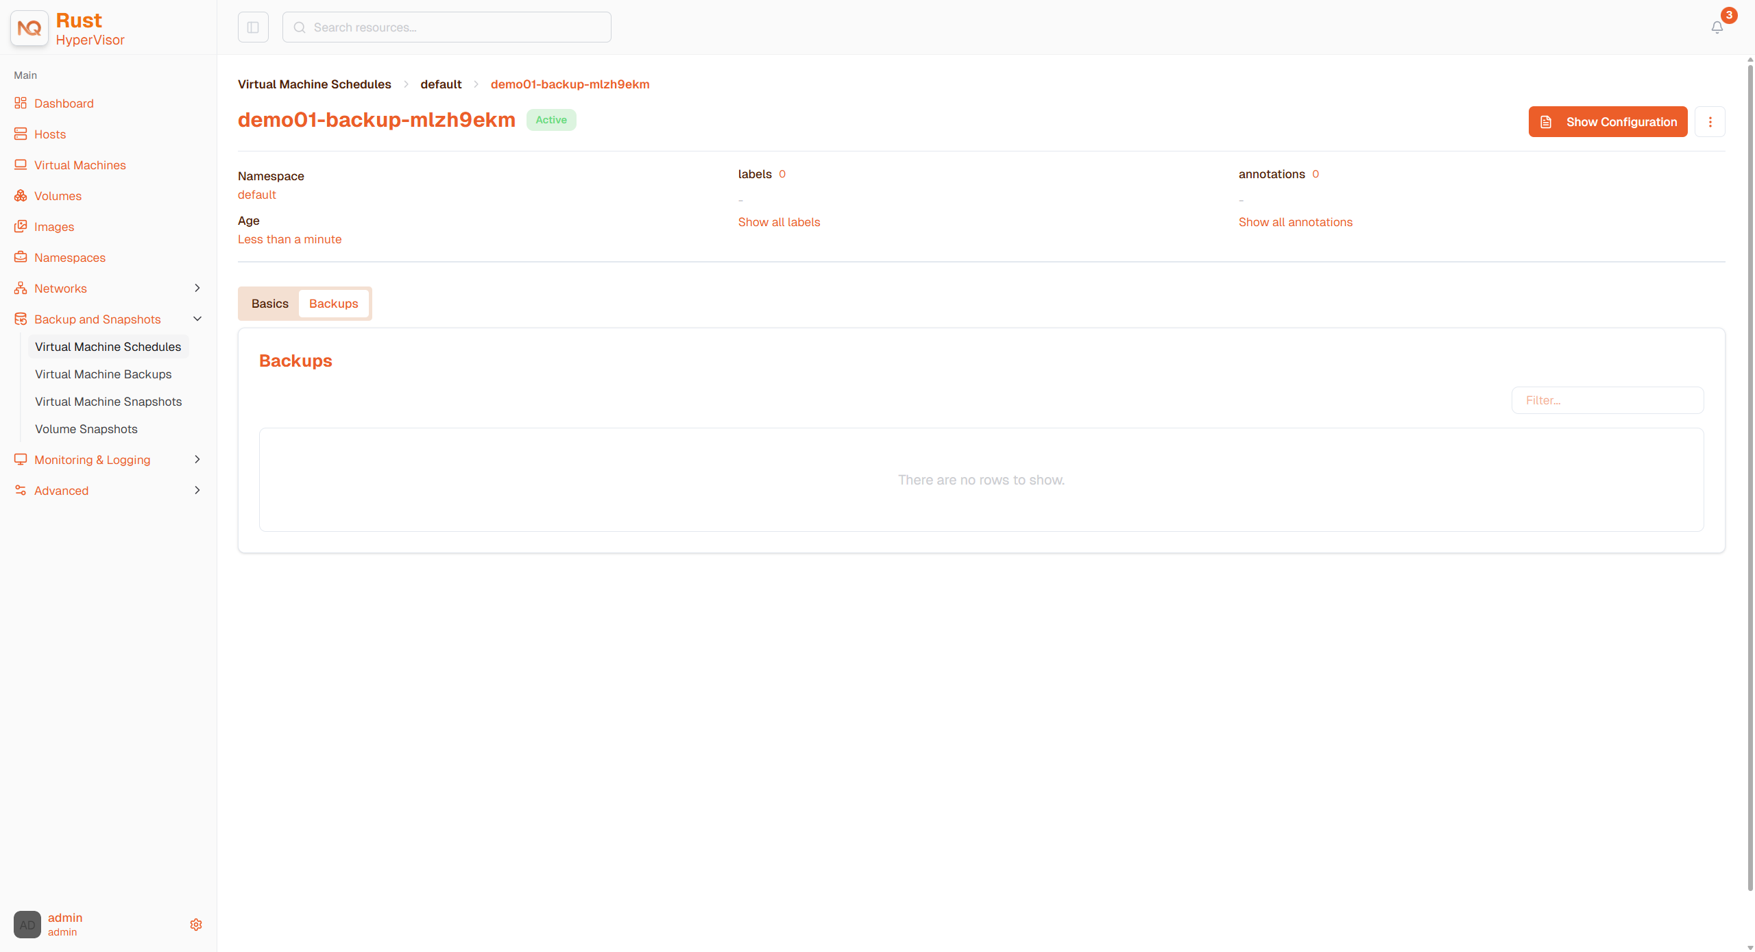Go to Virtual Machines page
Screen dimensions: 1755x952
coord(80,165)
